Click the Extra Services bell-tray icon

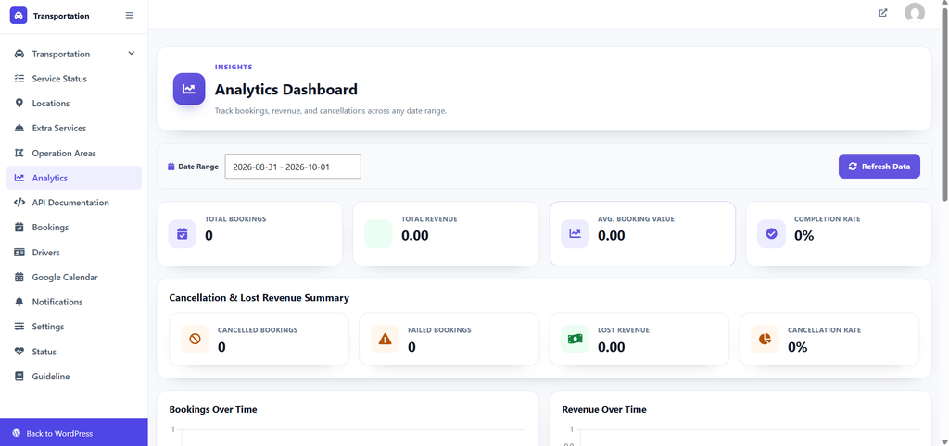pyautogui.click(x=19, y=128)
